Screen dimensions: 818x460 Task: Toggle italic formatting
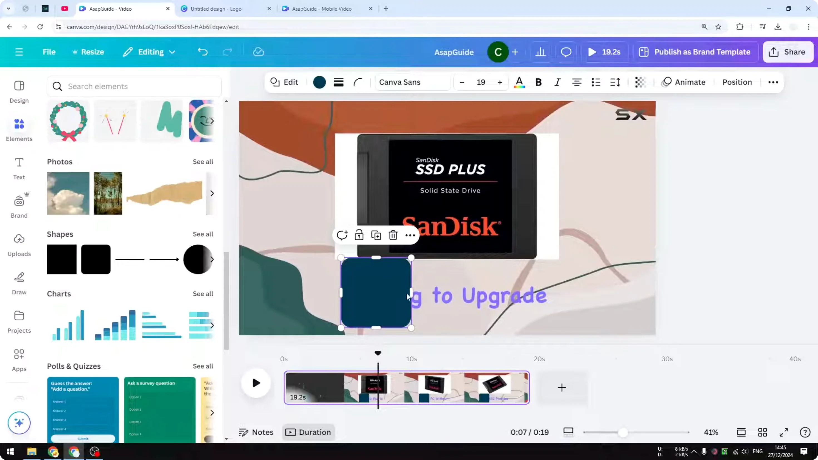click(x=557, y=82)
